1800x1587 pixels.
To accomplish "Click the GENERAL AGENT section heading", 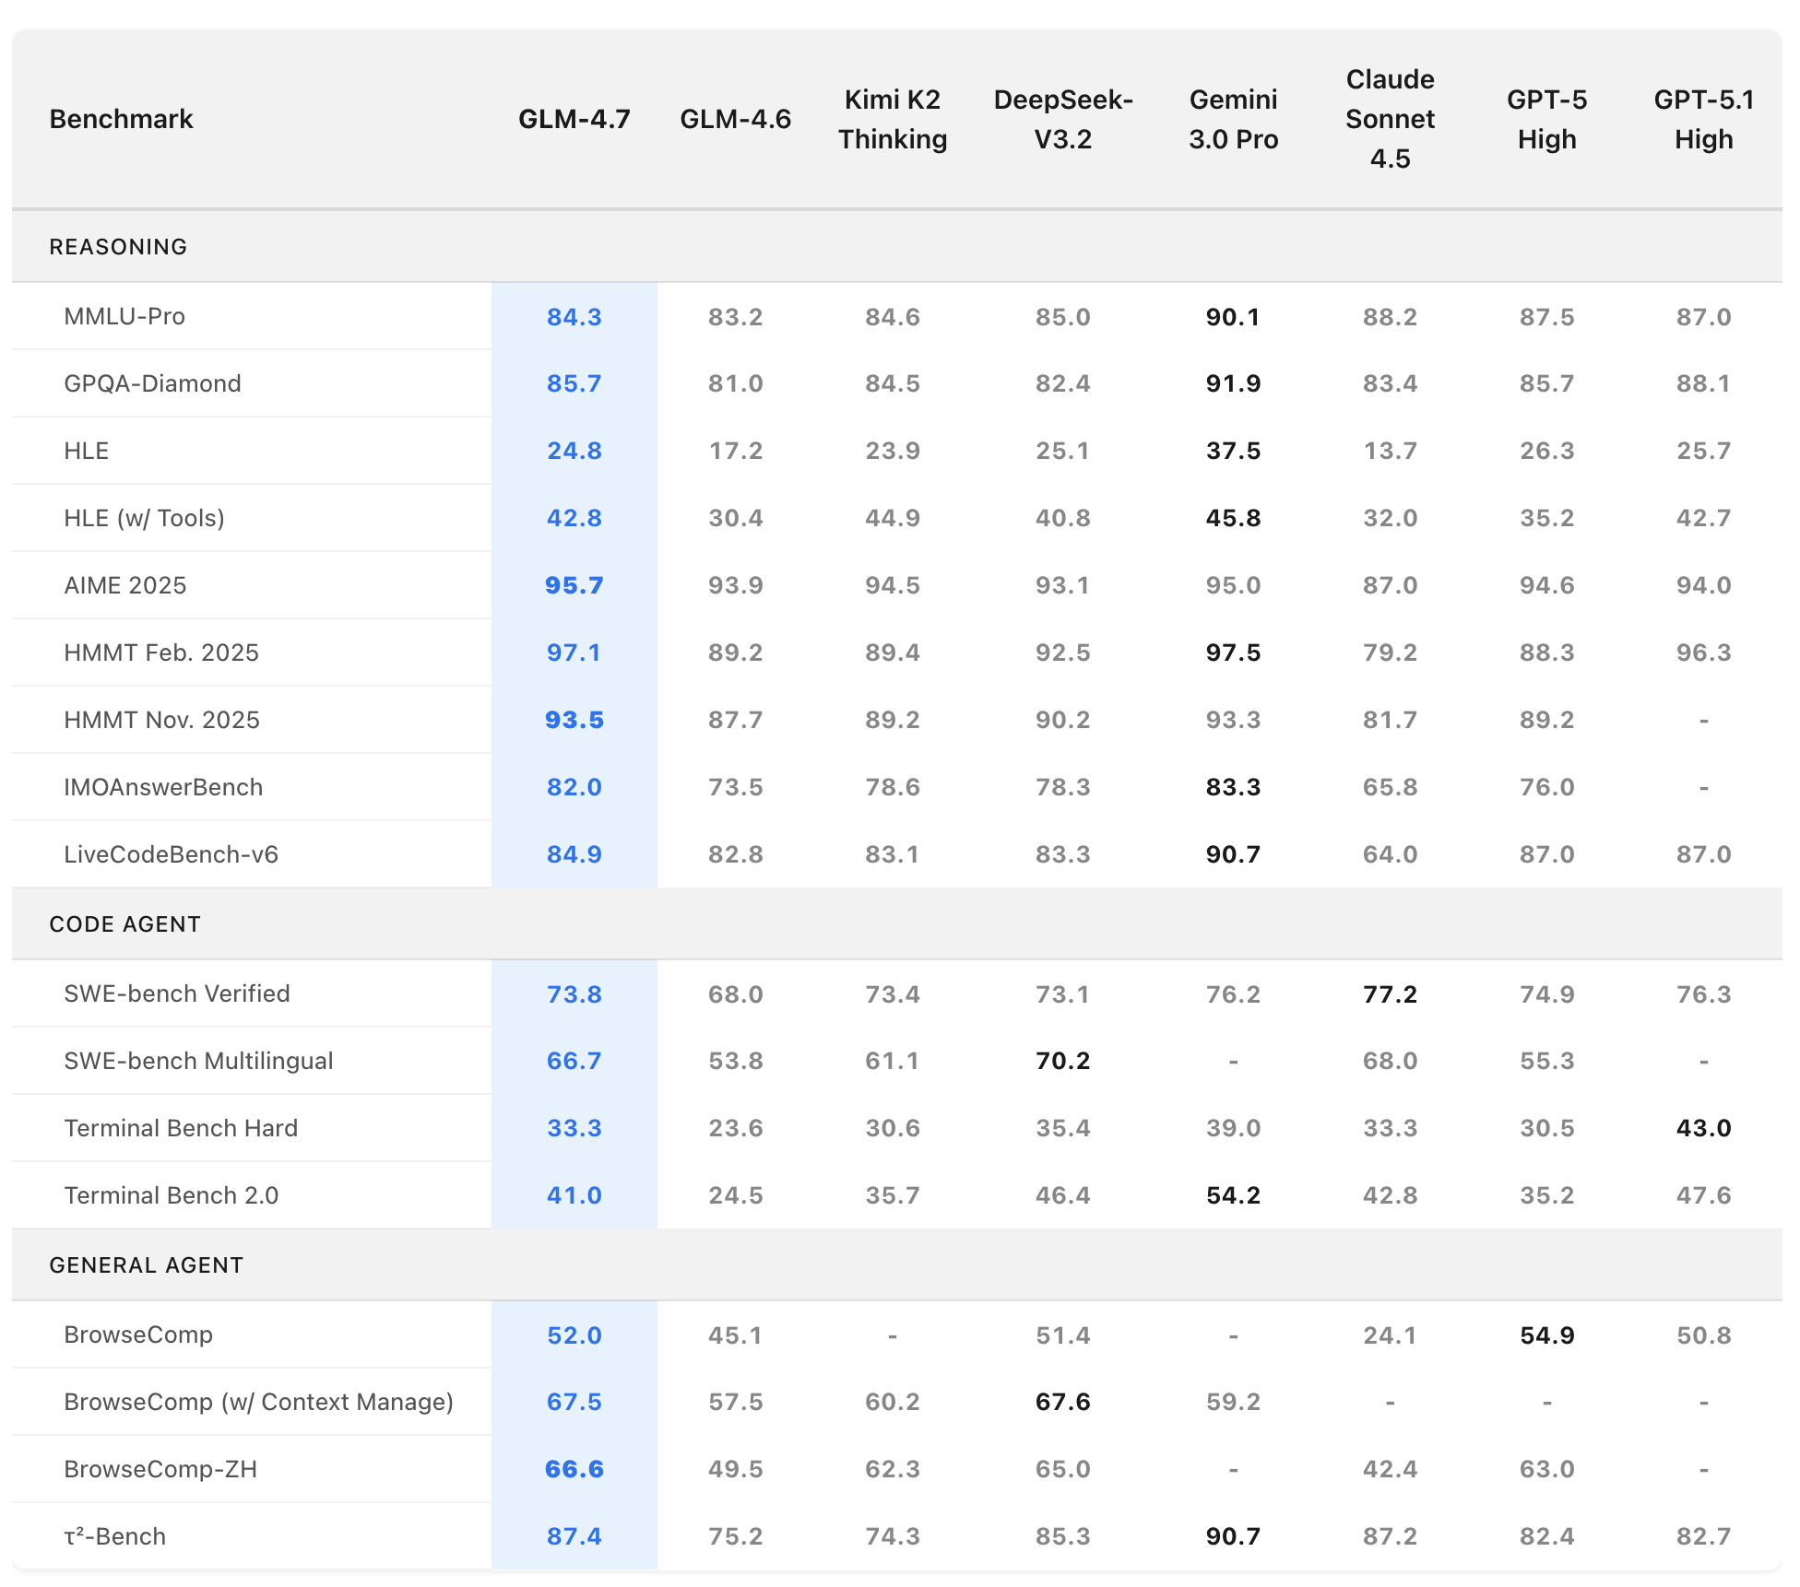I will point(146,1264).
